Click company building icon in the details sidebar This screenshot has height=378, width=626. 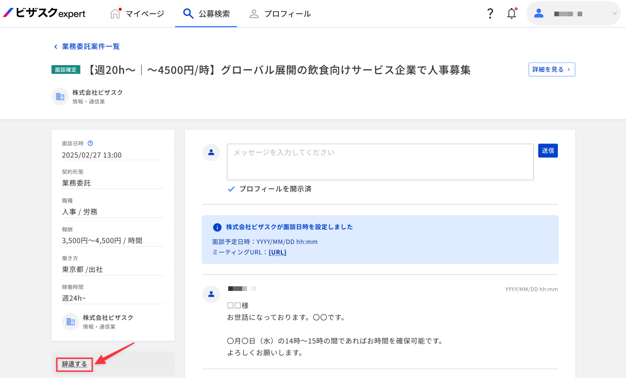point(71,321)
